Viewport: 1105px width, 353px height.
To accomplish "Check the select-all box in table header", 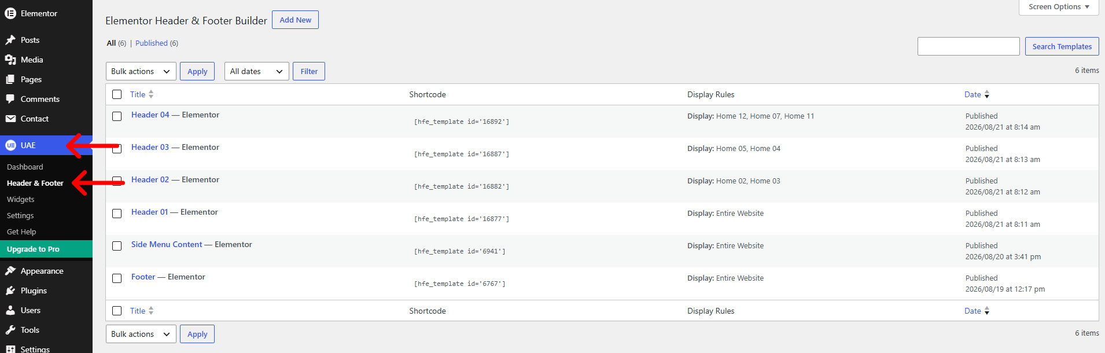I will (117, 94).
